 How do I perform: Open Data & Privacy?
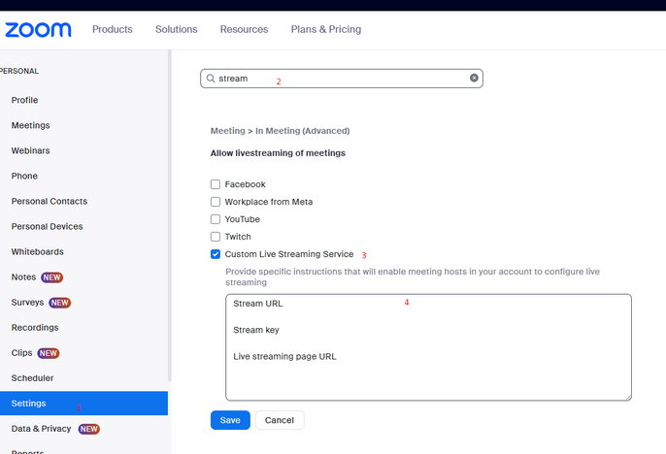click(41, 429)
